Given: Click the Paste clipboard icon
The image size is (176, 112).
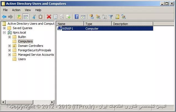Looking at the screenshot, I should click(40, 17).
